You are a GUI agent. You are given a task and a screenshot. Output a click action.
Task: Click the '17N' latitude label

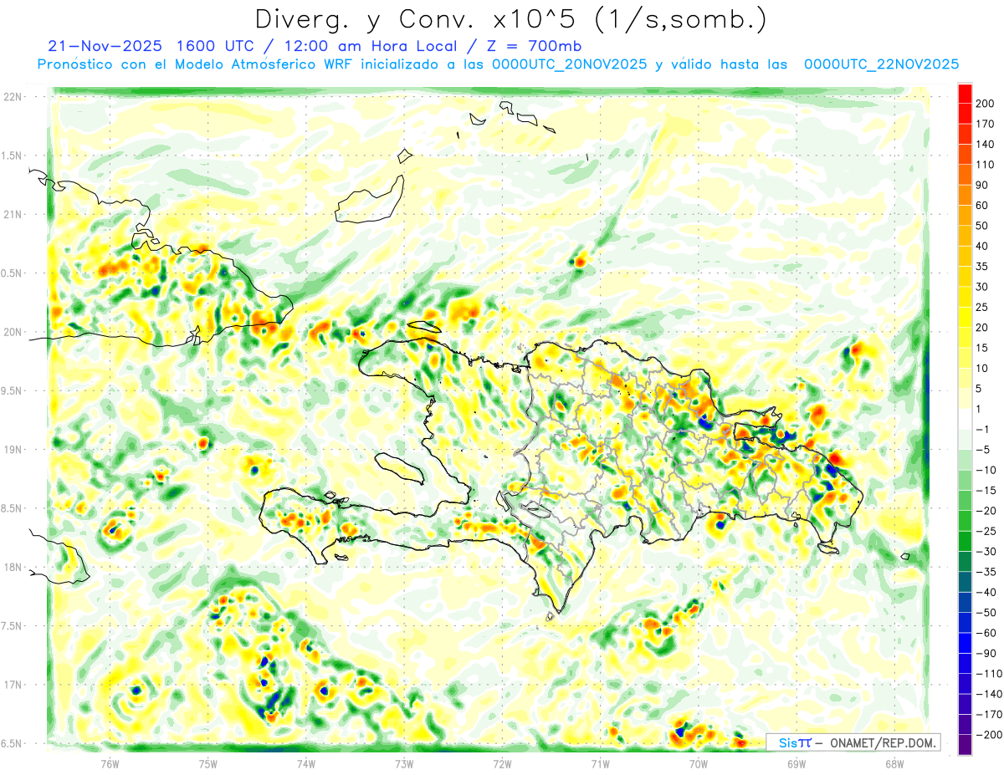pos(12,685)
